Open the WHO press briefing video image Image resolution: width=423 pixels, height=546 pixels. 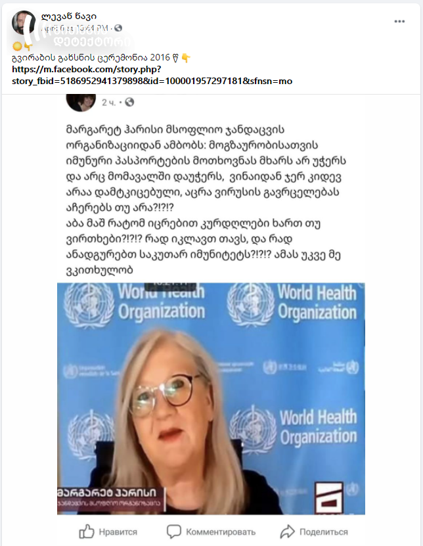(x=211, y=399)
